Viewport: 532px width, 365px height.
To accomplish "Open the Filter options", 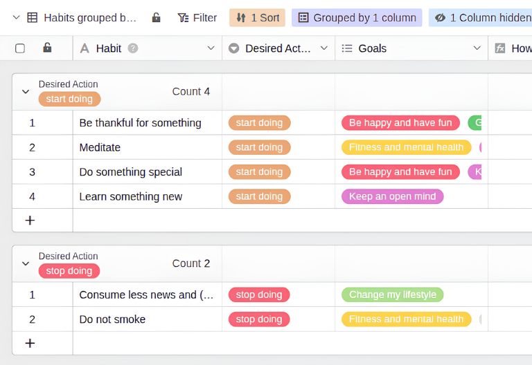I will (197, 17).
